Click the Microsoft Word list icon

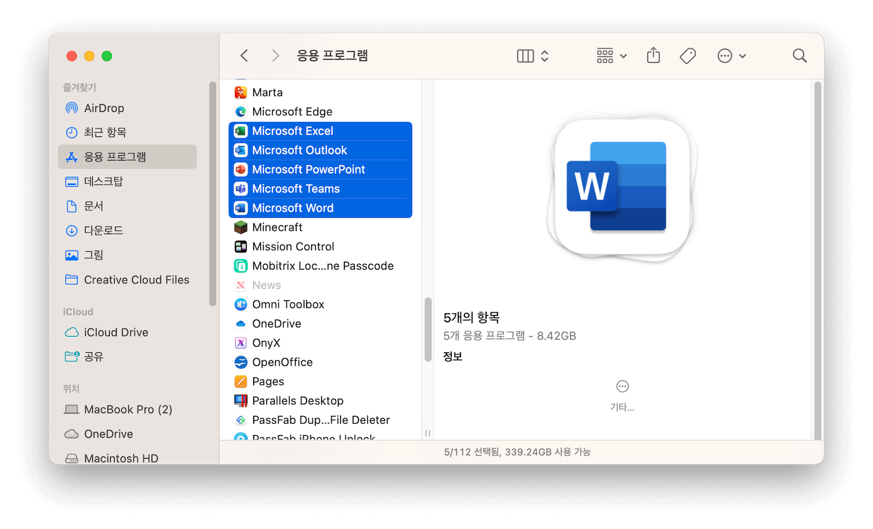pyautogui.click(x=241, y=208)
